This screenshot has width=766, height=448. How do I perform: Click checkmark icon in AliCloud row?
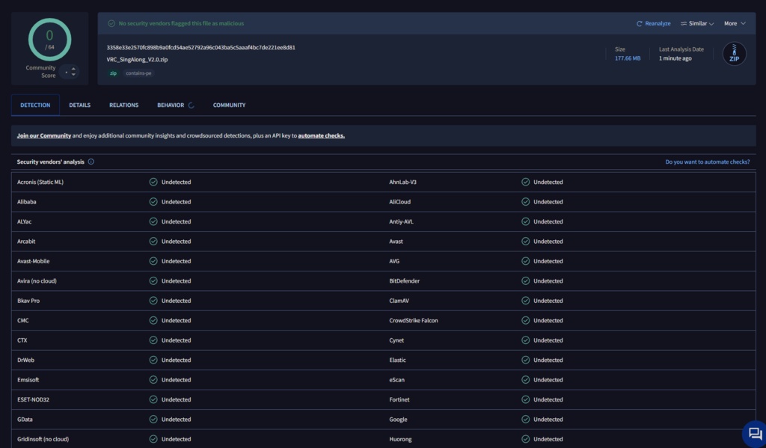click(x=525, y=202)
